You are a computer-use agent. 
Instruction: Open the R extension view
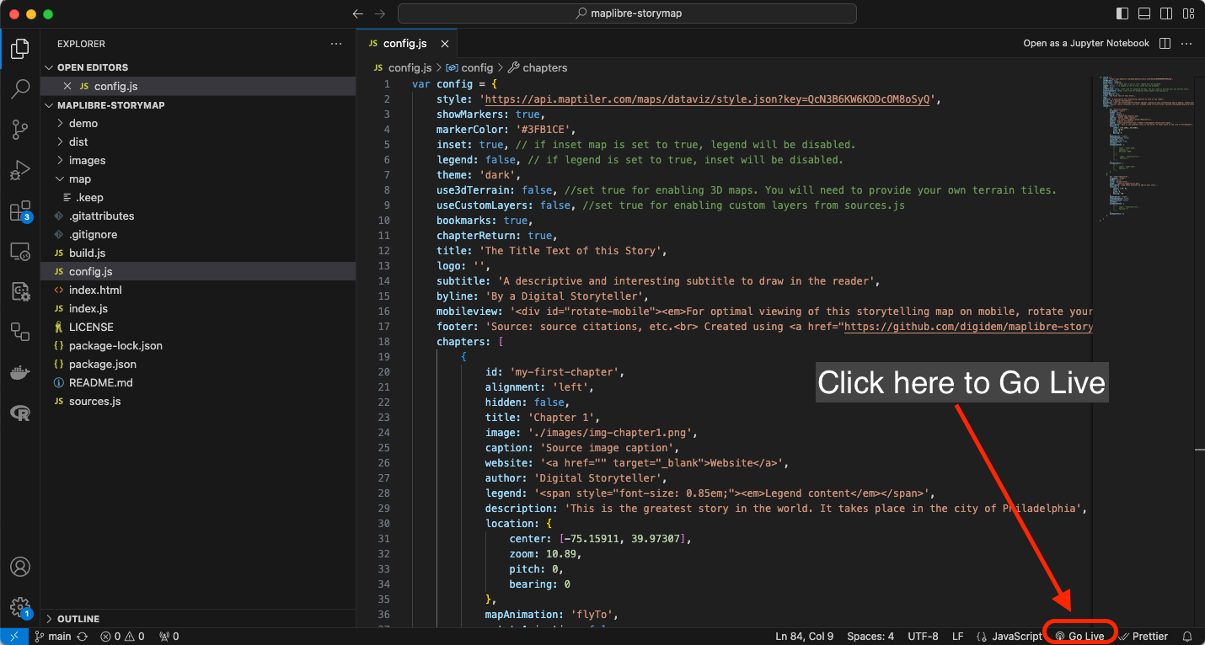20,413
